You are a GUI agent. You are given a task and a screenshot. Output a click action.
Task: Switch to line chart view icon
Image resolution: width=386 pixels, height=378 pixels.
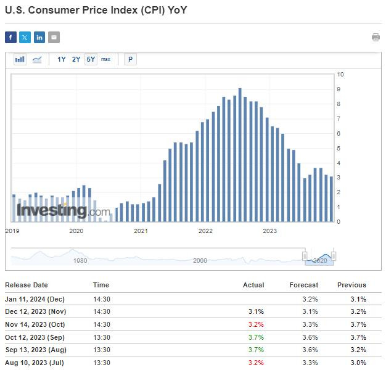pyautogui.click(x=37, y=59)
